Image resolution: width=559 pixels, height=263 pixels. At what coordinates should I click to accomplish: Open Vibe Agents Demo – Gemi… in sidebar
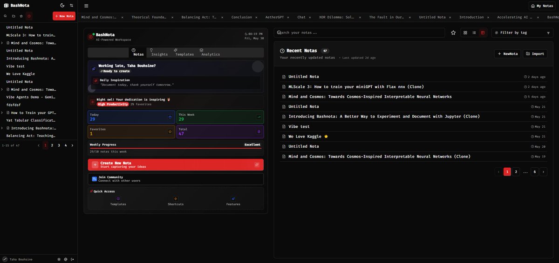coord(31,97)
